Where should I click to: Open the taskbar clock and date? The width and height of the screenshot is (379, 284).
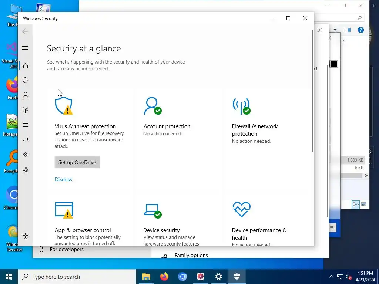click(365, 277)
